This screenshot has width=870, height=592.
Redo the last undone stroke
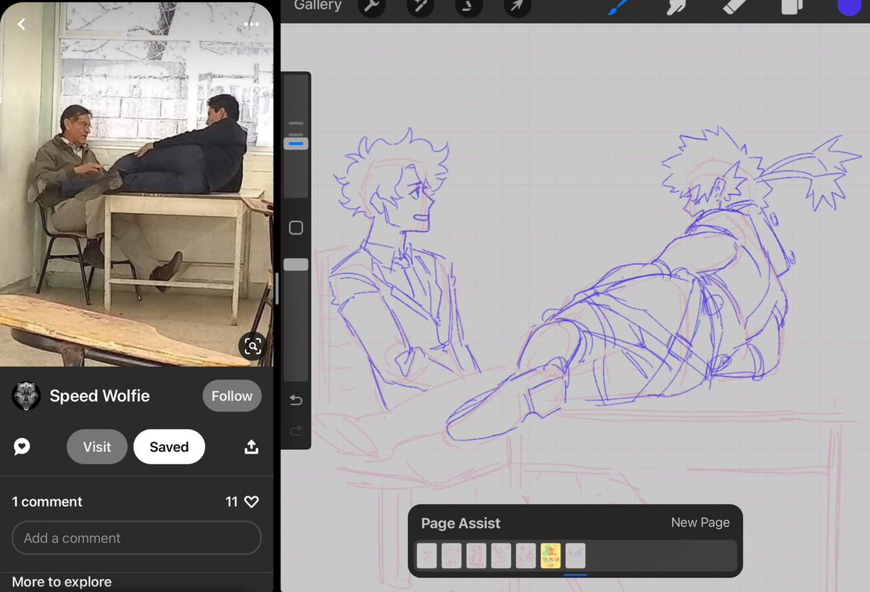296,430
